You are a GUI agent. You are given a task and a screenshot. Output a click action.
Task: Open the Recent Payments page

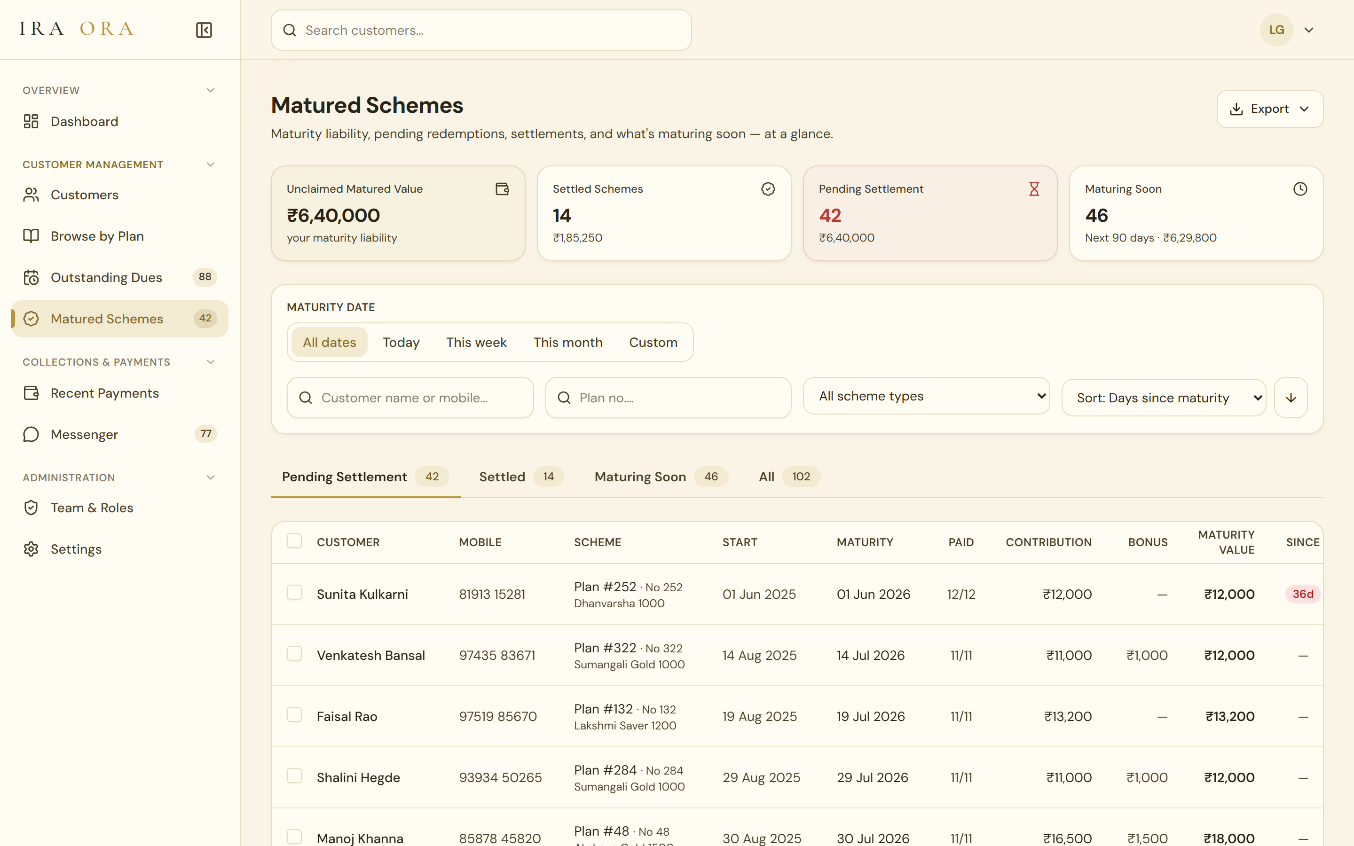120,393
